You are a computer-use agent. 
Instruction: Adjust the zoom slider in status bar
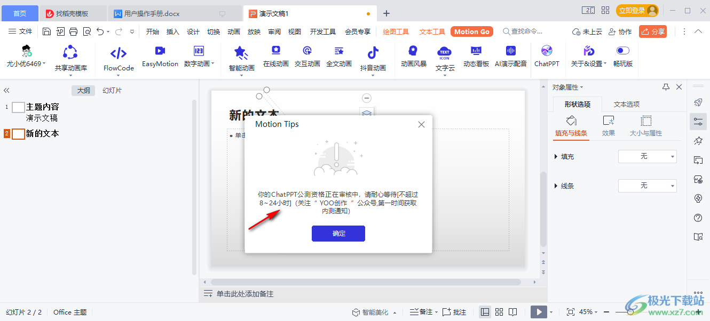click(x=630, y=312)
